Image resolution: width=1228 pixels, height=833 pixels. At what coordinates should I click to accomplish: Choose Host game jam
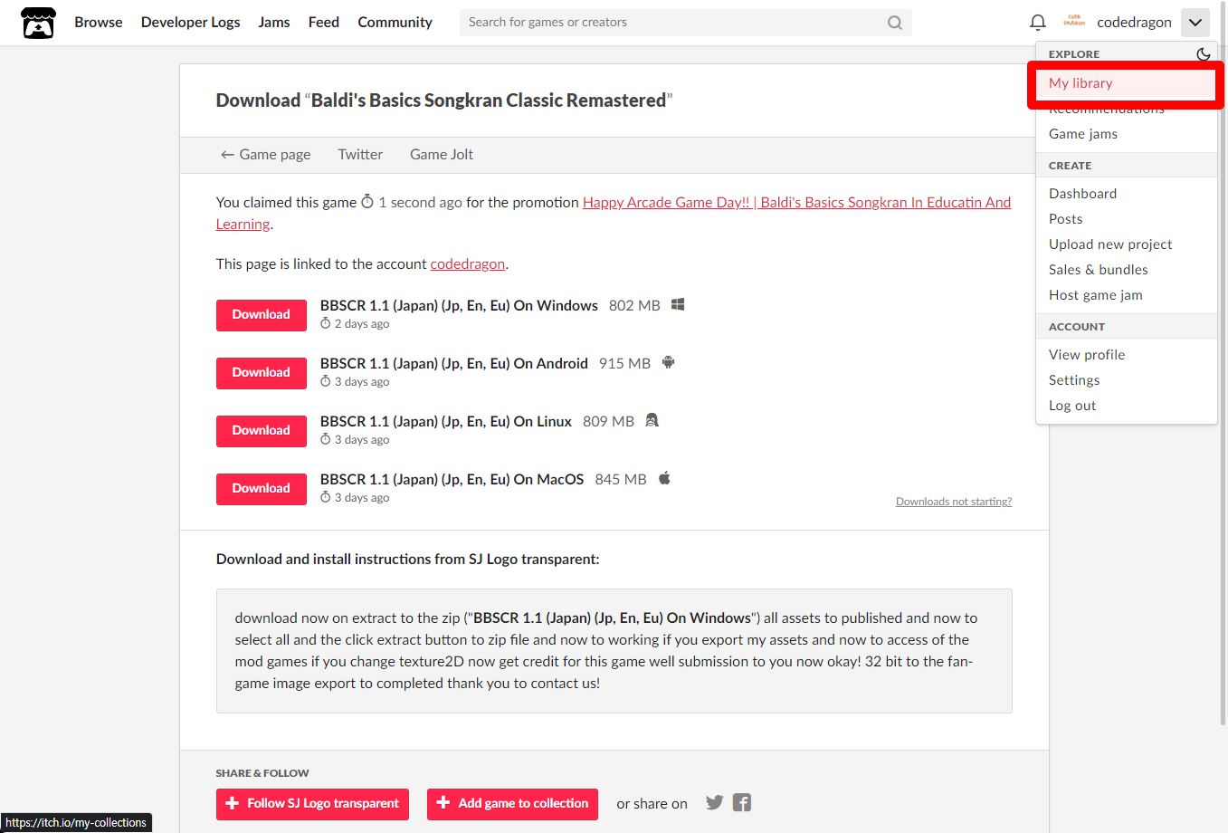click(x=1126, y=295)
